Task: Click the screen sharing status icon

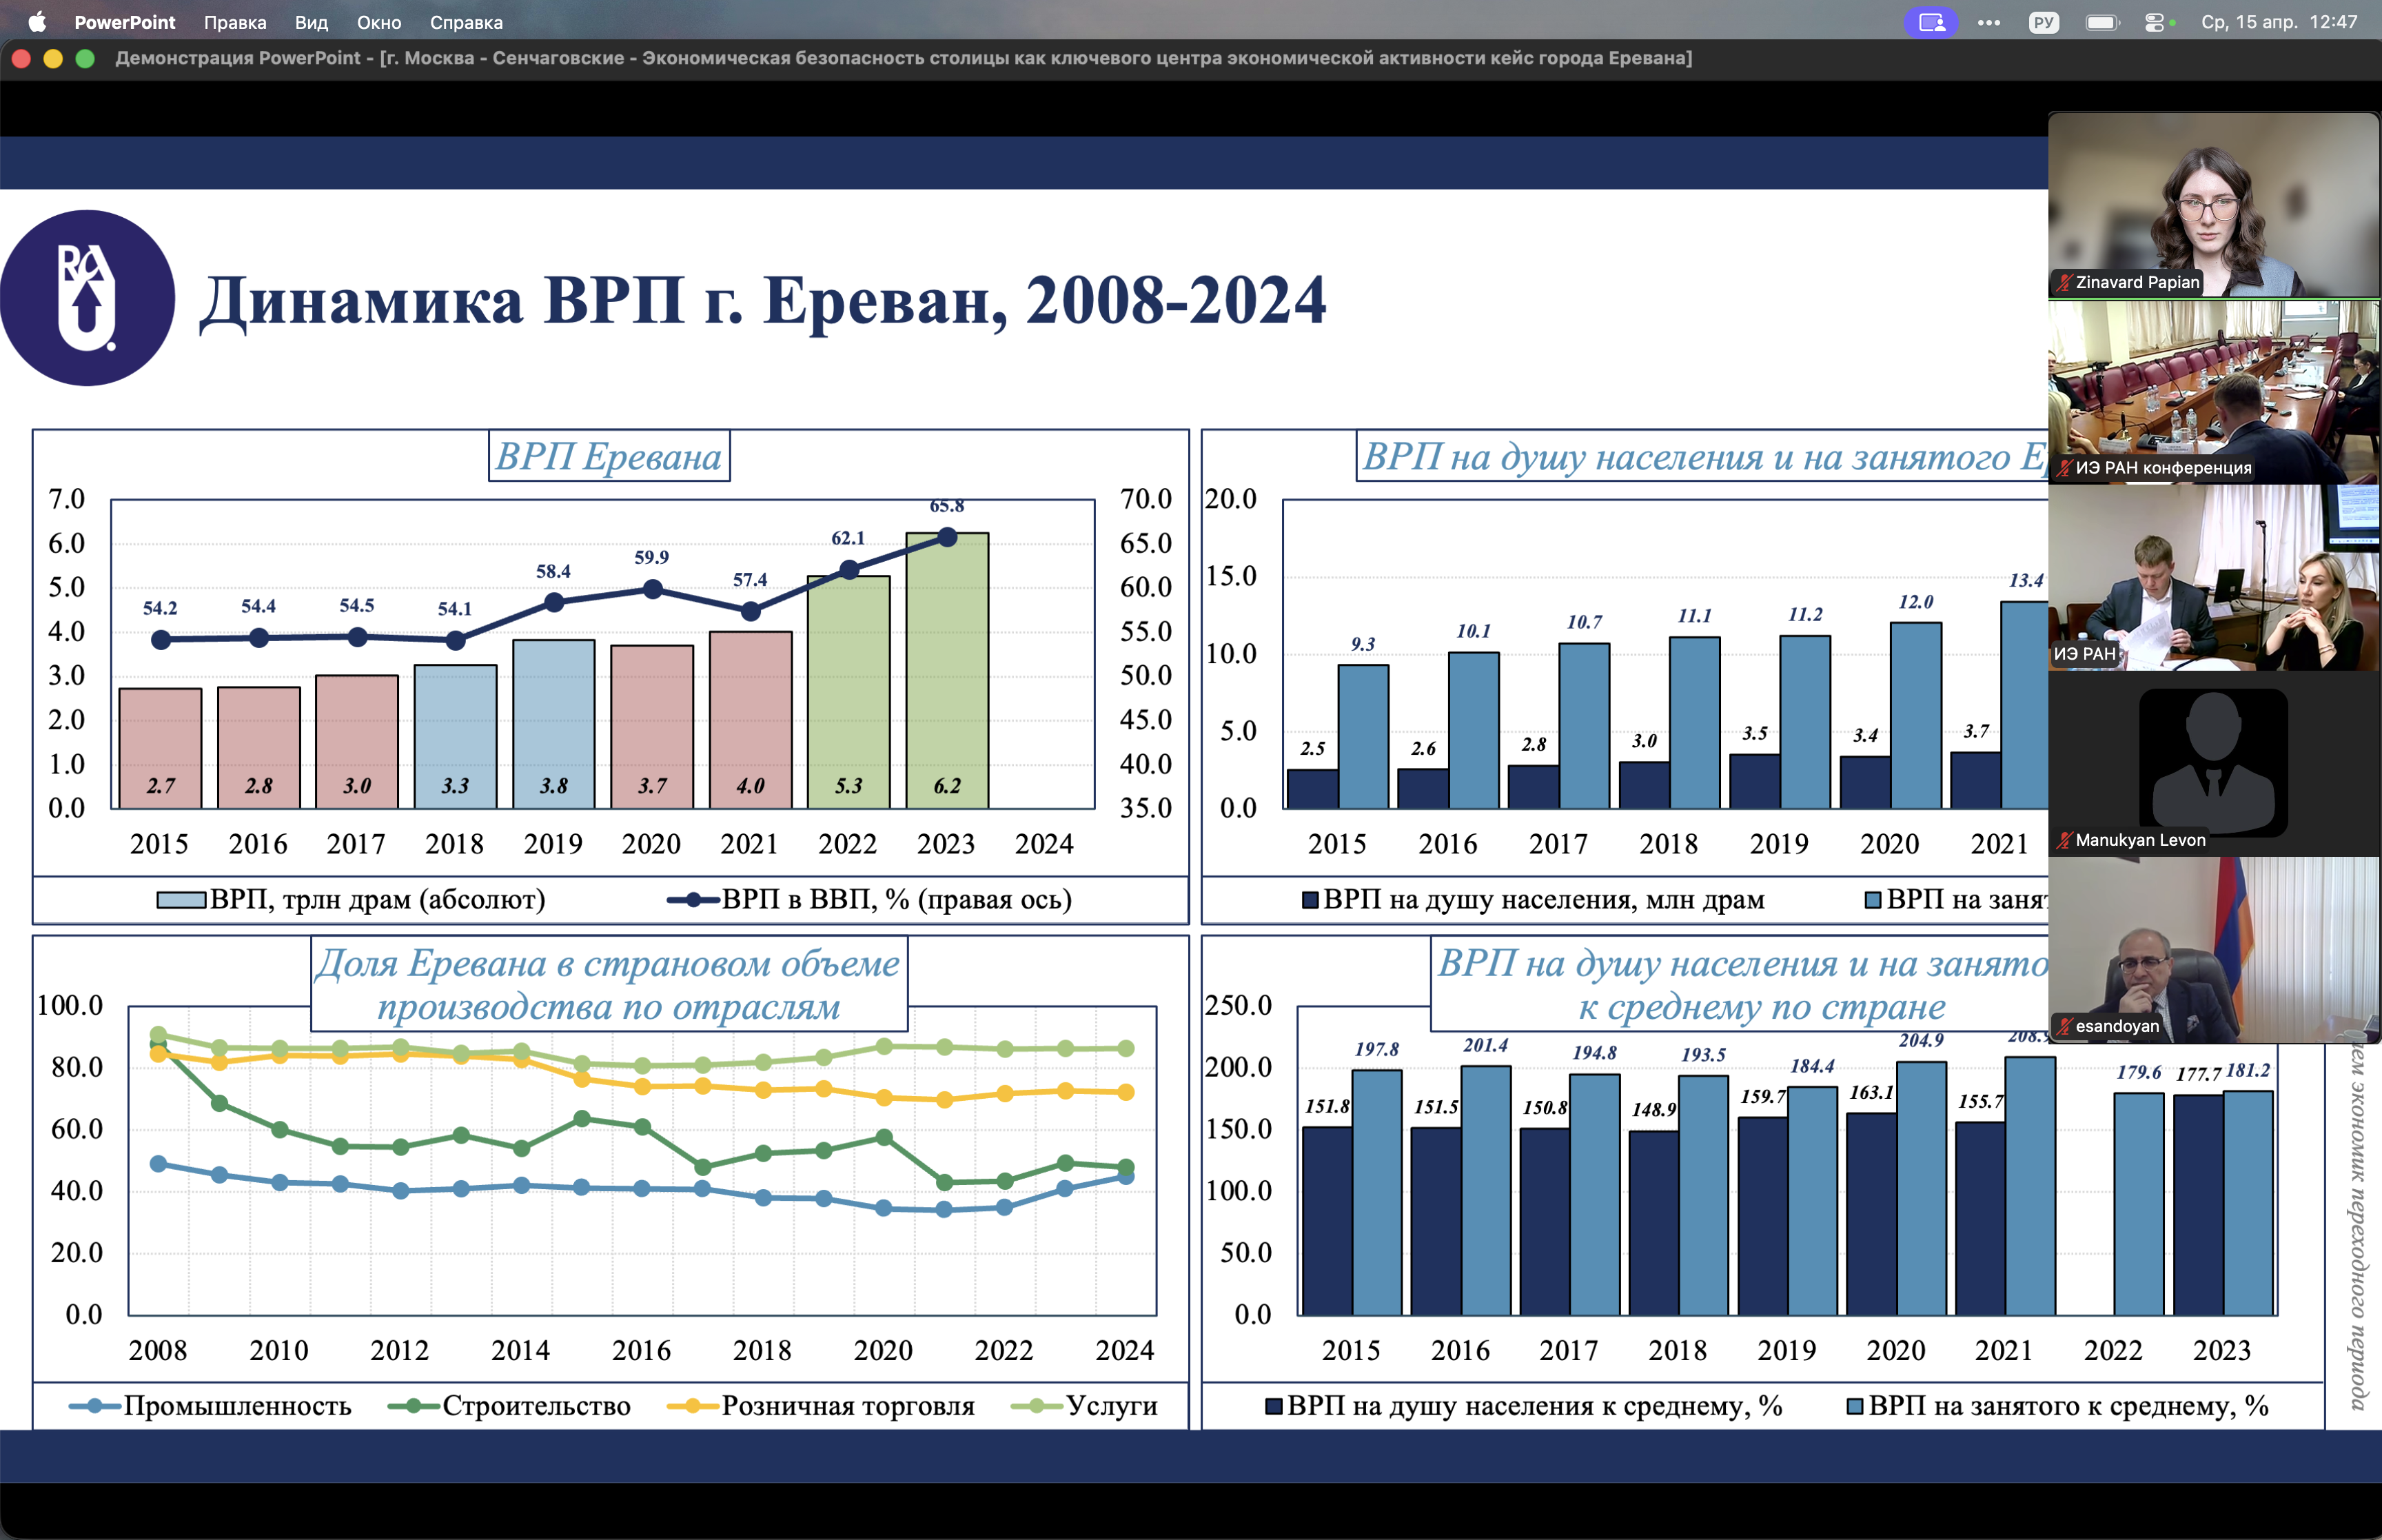Action: (1930, 22)
